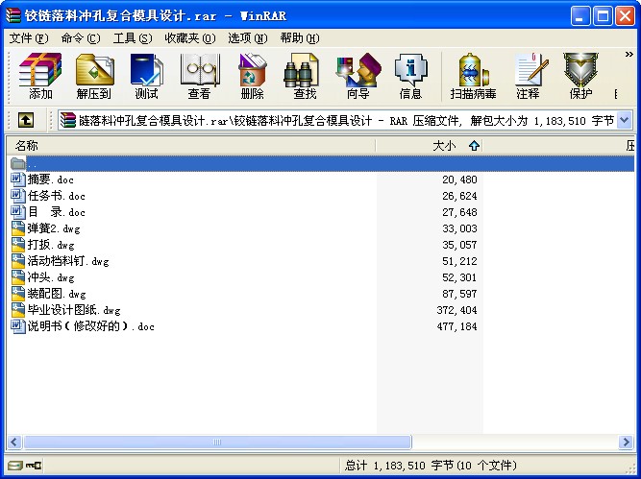641x479 pixels.
Task: Open the 命令(C) menu
Action: click(81, 38)
